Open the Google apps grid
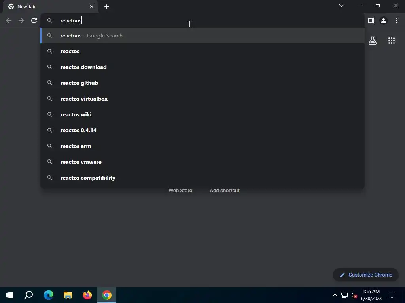This screenshot has height=303, width=405. point(392,41)
